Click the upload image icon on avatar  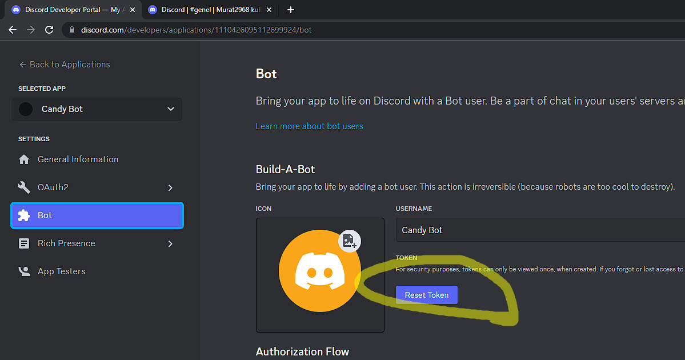[x=350, y=241]
